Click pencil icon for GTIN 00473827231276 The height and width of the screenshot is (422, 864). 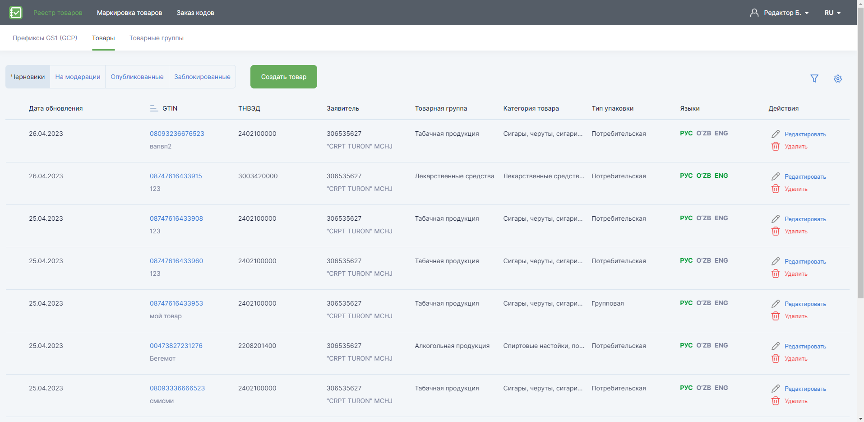click(x=776, y=346)
